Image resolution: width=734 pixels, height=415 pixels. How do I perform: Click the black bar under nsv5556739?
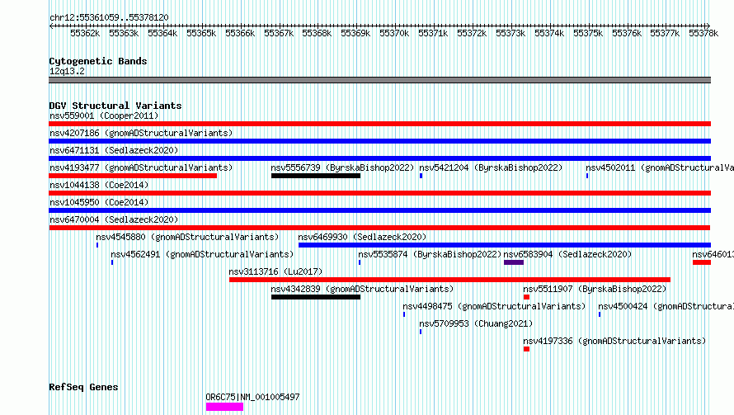pos(316,176)
